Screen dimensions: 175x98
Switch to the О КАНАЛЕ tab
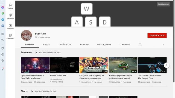click(x=125, y=45)
